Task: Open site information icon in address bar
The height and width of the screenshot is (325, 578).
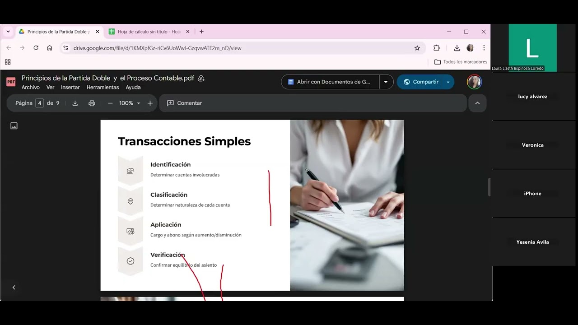Action: 66,48
